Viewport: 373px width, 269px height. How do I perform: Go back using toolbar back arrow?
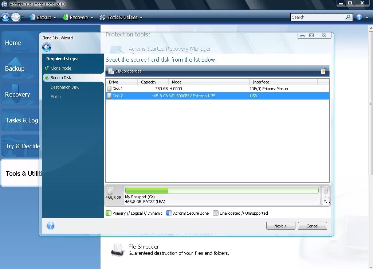pyautogui.click(x=5, y=17)
